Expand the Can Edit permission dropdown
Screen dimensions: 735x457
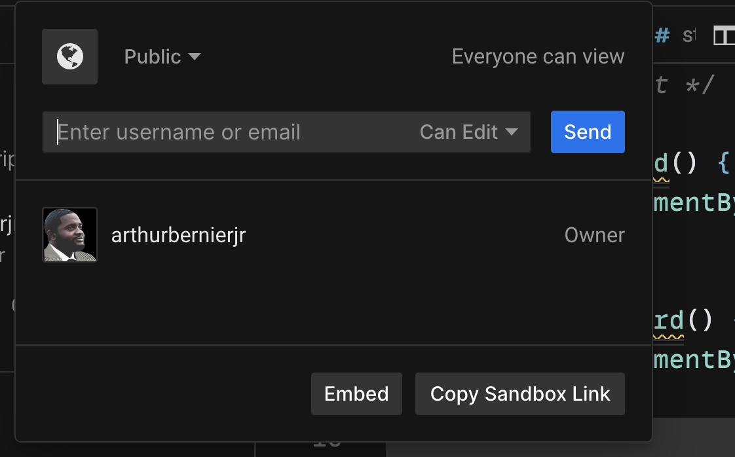point(468,132)
